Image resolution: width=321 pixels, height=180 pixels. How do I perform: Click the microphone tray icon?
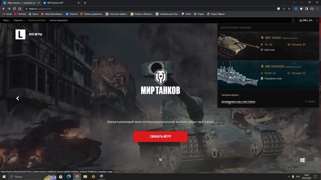coord(293,176)
